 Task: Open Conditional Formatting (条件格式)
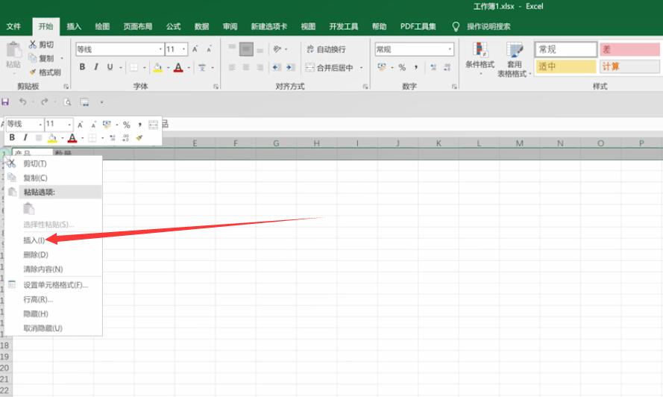pos(480,58)
